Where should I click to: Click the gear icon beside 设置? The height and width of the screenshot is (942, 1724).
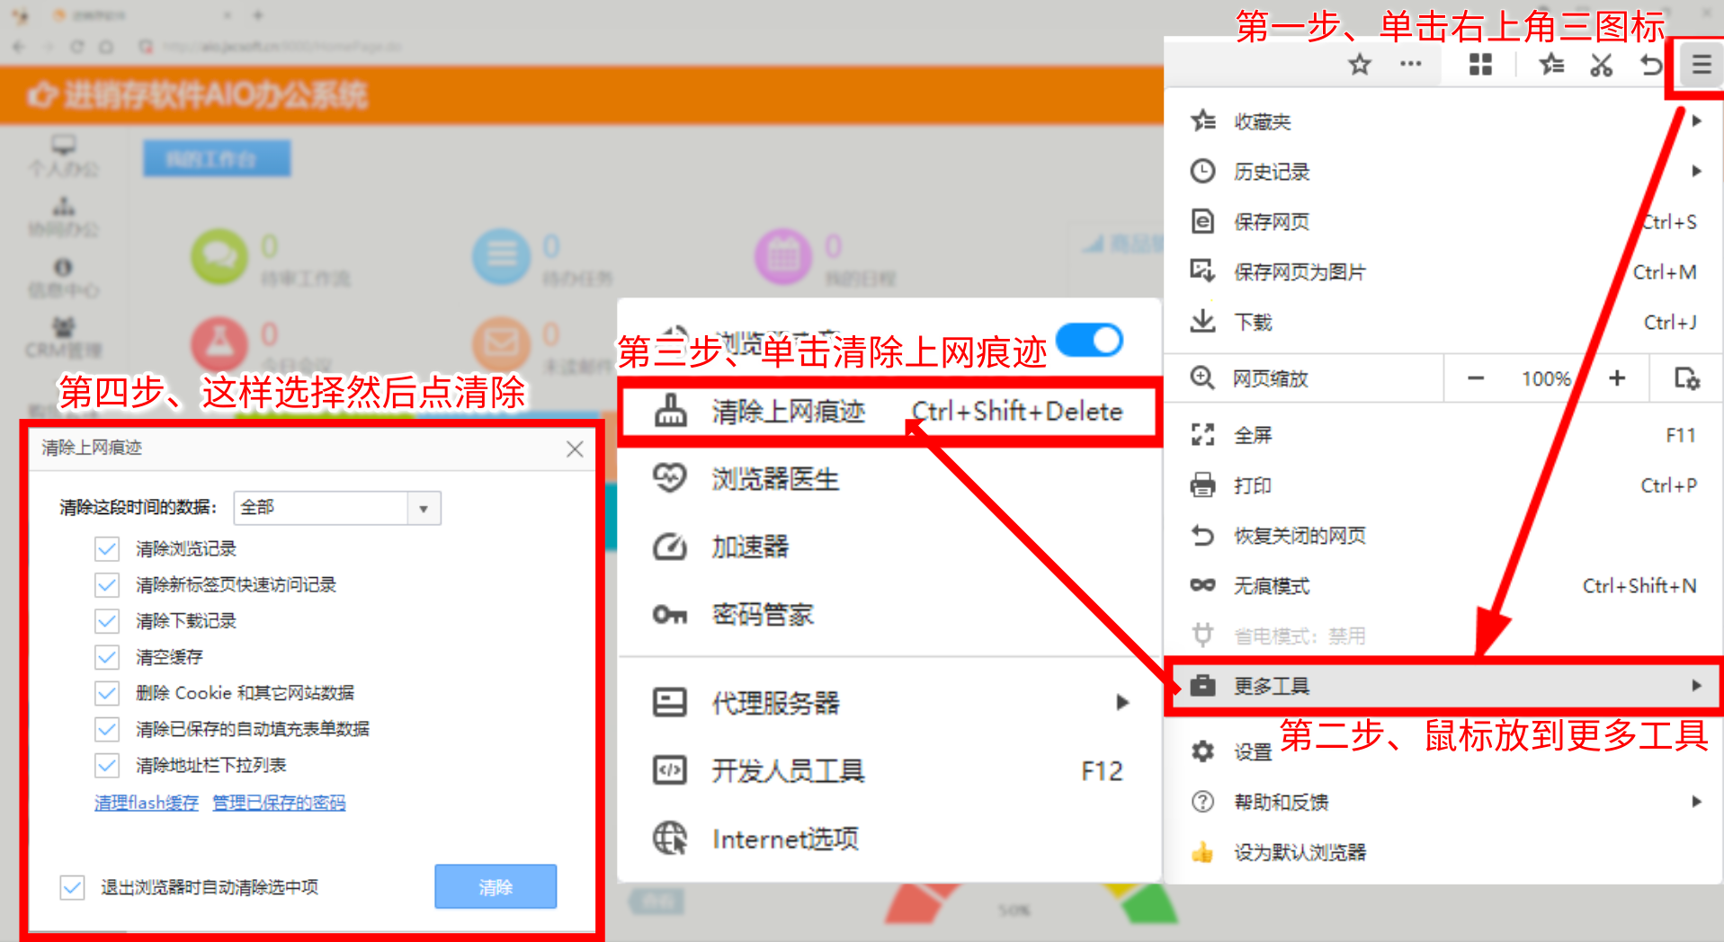(x=1203, y=751)
